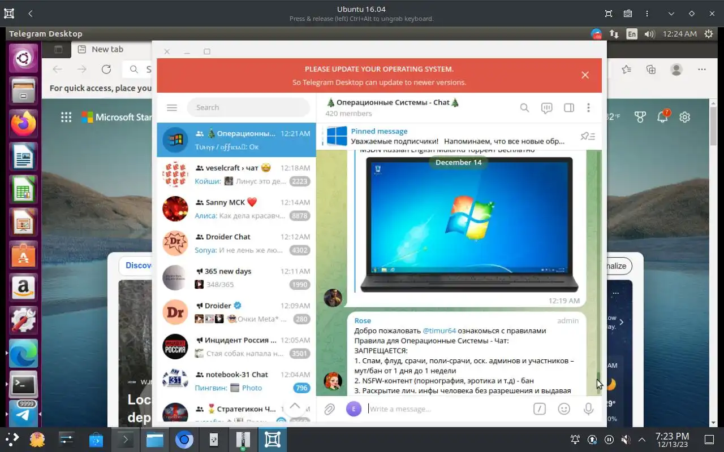Open the chat discussion comments icon
Viewport: 724px width, 452px height.
(x=546, y=108)
